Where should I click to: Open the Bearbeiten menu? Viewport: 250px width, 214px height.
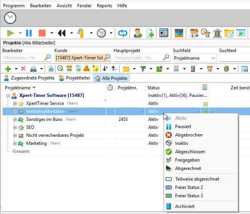tap(41, 6)
